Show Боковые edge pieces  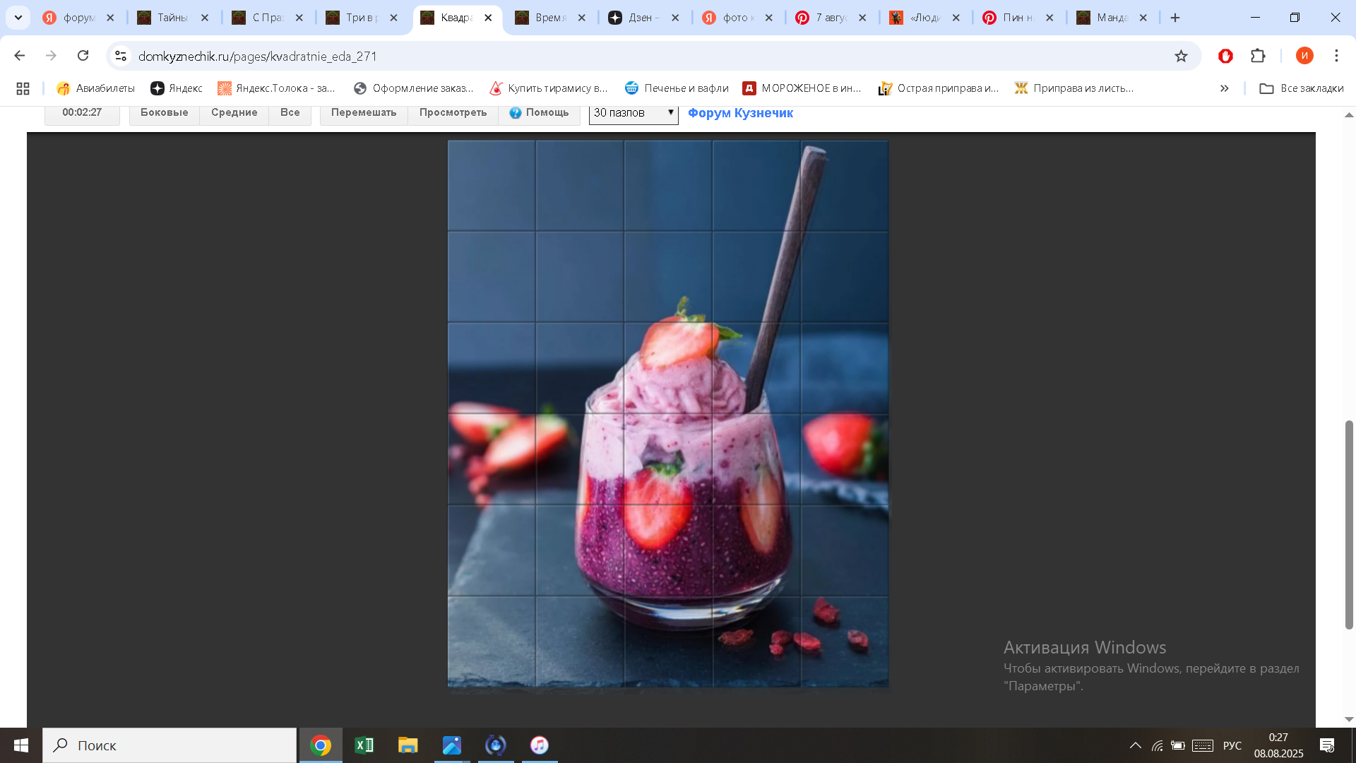164,112
